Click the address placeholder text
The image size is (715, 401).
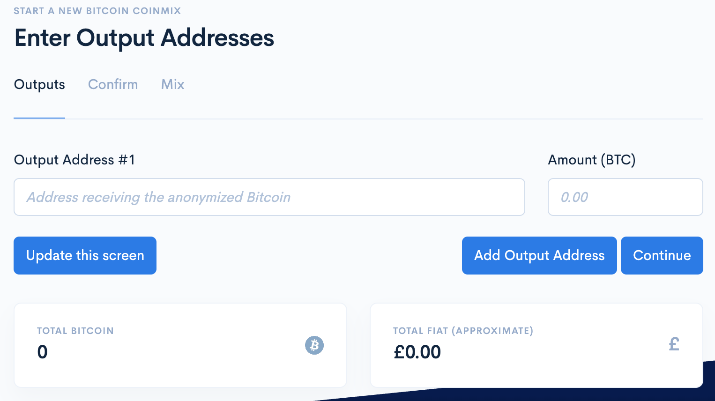(x=158, y=197)
